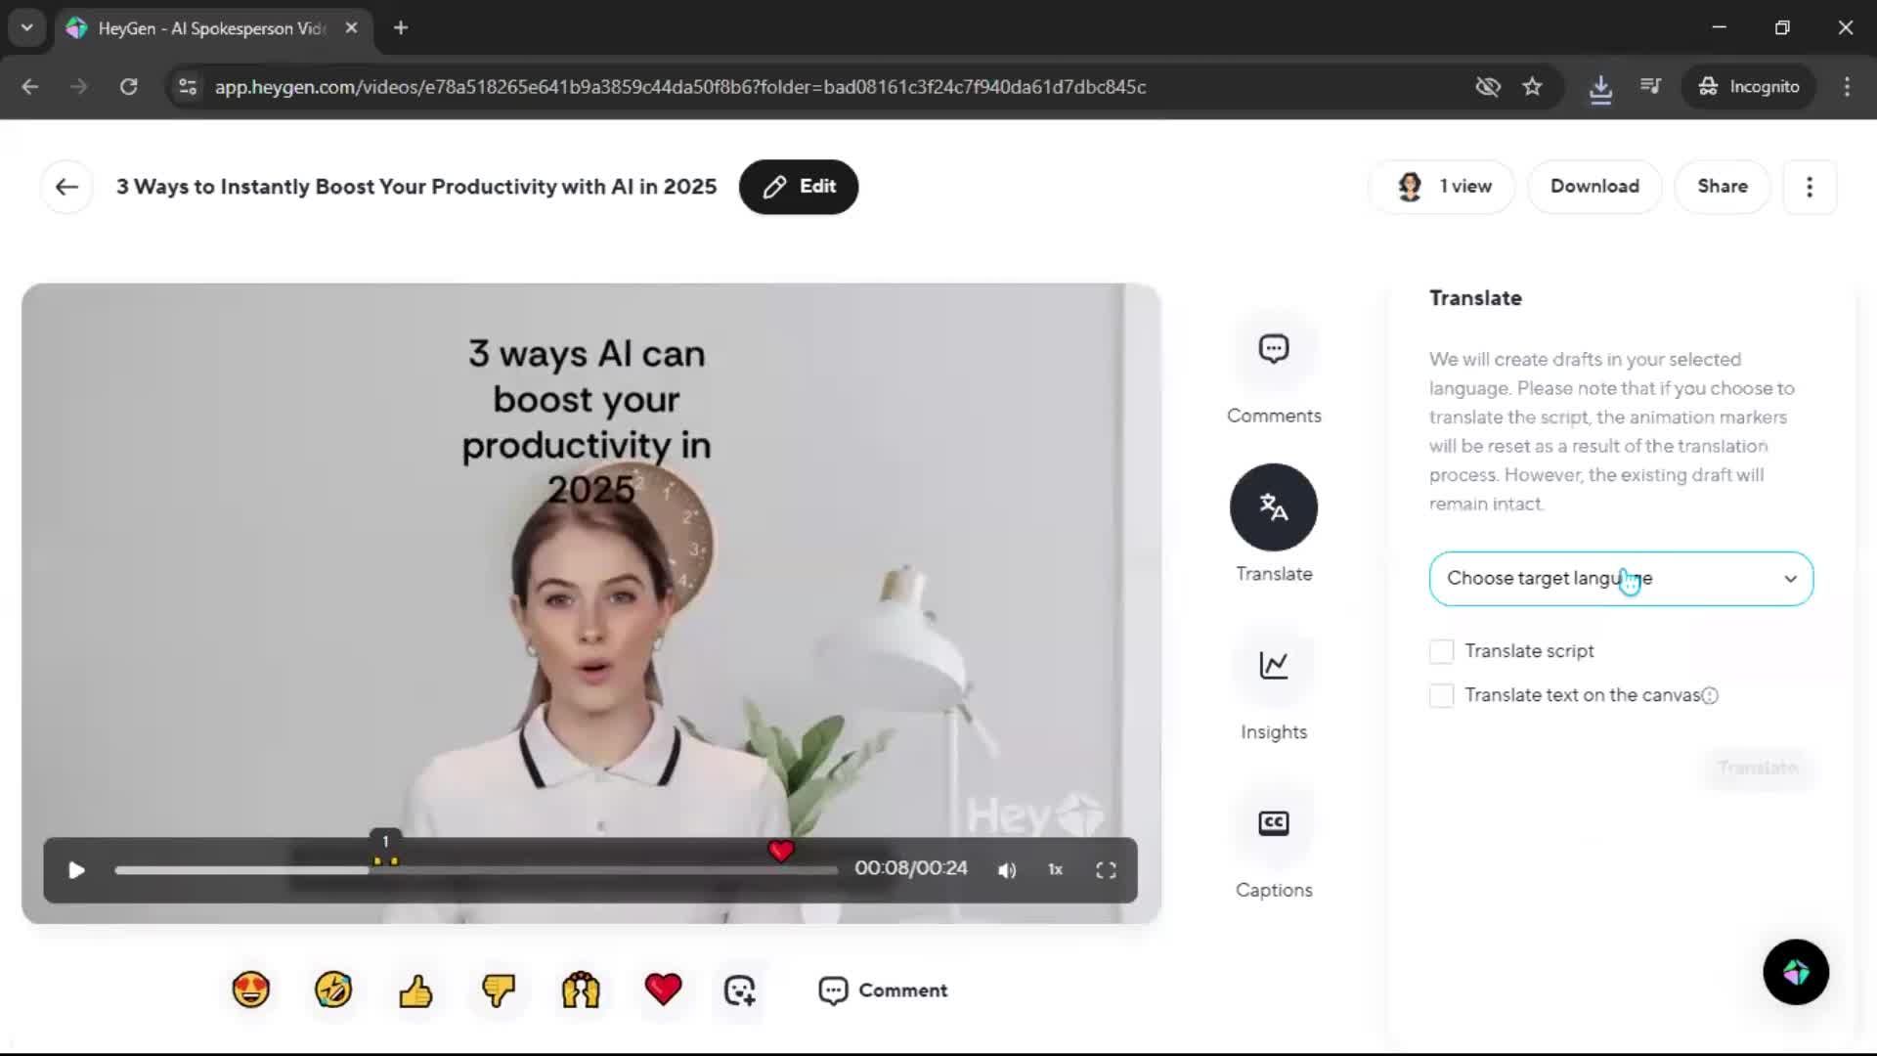Screen dimensions: 1877x1056
Task: Open the three-dot more options menu
Action: pyautogui.click(x=1809, y=187)
